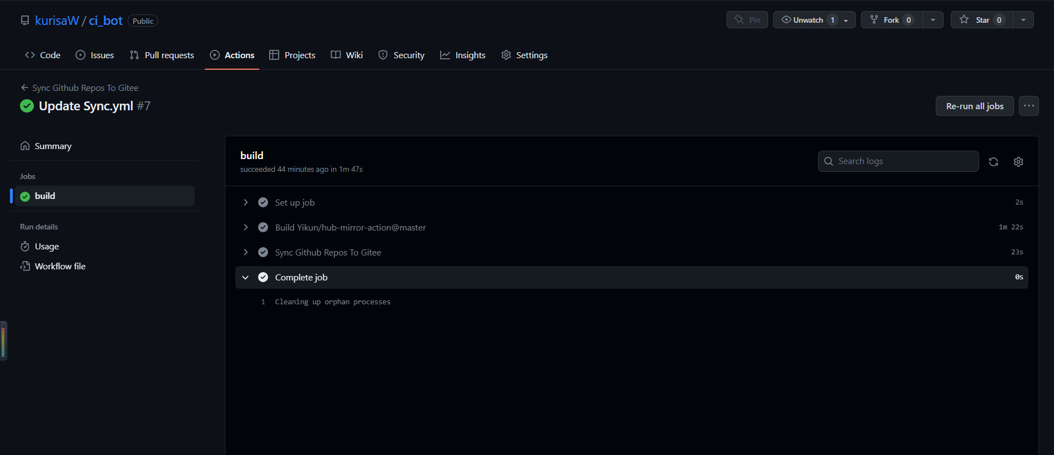Click the magnifier icon in Search logs
Viewport: 1054px width, 455px height.
click(x=829, y=161)
